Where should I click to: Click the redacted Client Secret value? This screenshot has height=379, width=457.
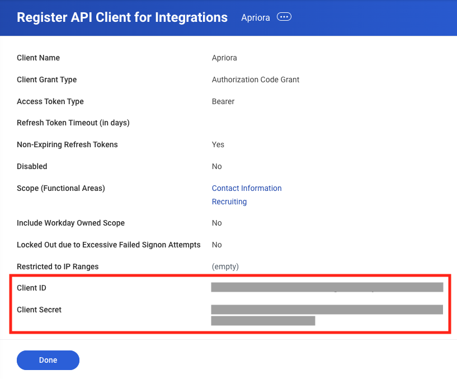[327, 315]
